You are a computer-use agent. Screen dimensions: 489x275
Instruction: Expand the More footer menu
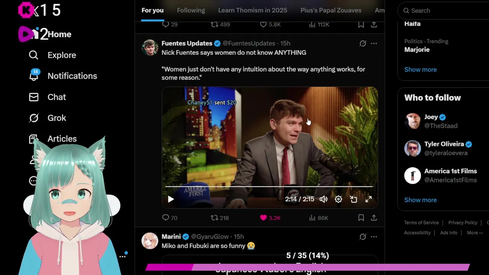[475, 233]
